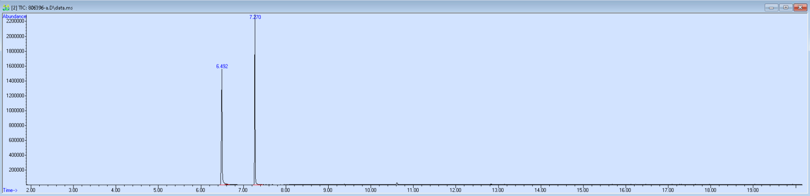Click the TIC window title bar icon

[x=6, y=8]
